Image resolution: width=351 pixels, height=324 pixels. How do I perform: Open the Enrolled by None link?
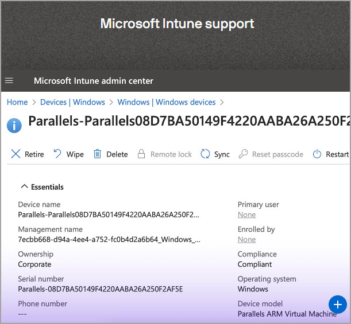coord(246,240)
